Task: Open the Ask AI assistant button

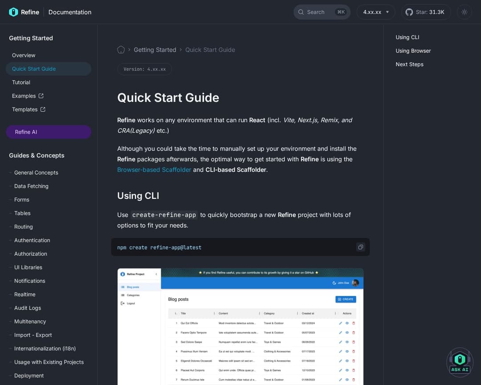Action: [x=460, y=362]
